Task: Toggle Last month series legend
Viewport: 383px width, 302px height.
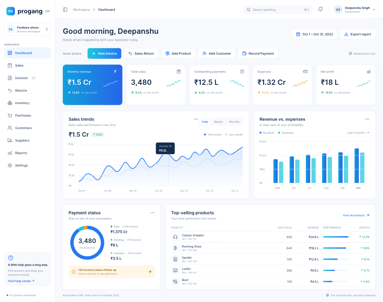Action: pyautogui.click(x=234, y=135)
